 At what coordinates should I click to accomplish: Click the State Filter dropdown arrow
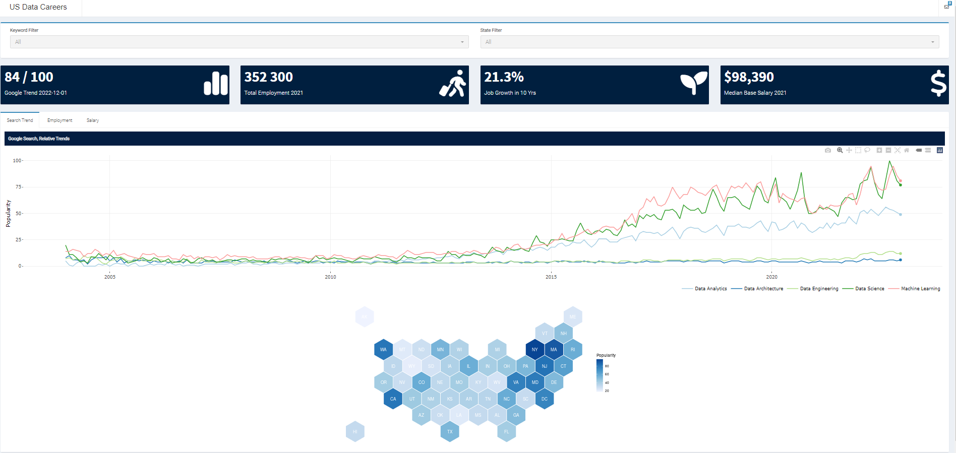coord(932,42)
